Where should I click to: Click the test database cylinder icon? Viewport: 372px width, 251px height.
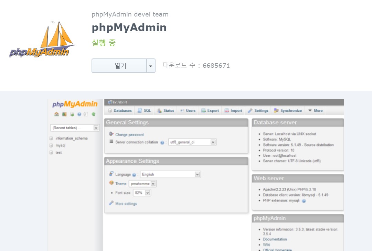(x=51, y=152)
